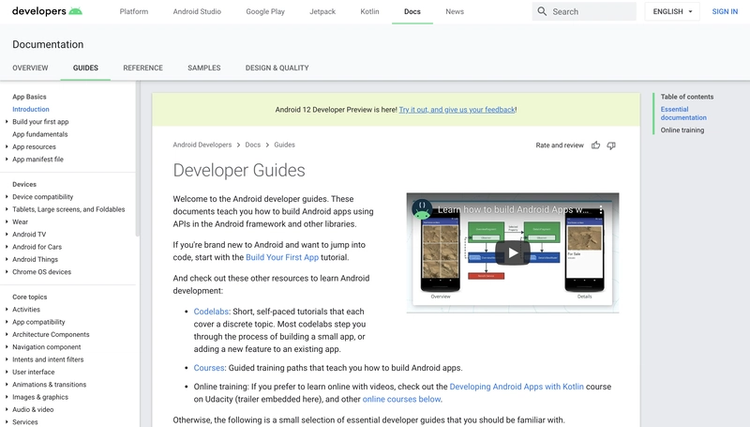
Task: Follow the online courses below link
Action: point(402,399)
